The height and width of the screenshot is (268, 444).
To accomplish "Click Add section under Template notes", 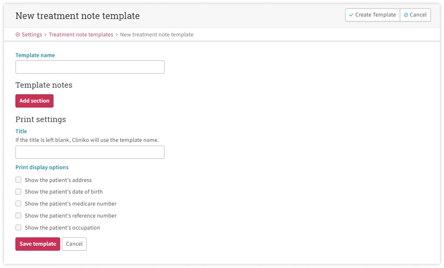I will coord(34,101).
